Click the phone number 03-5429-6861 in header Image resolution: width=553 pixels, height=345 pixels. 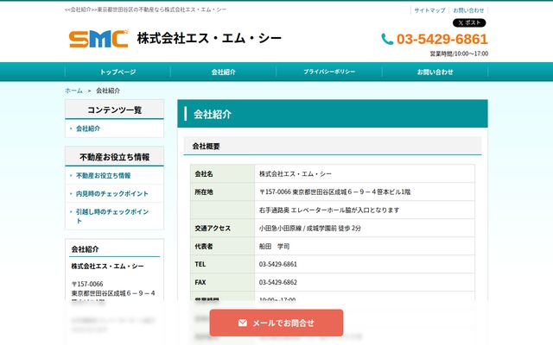coord(442,39)
